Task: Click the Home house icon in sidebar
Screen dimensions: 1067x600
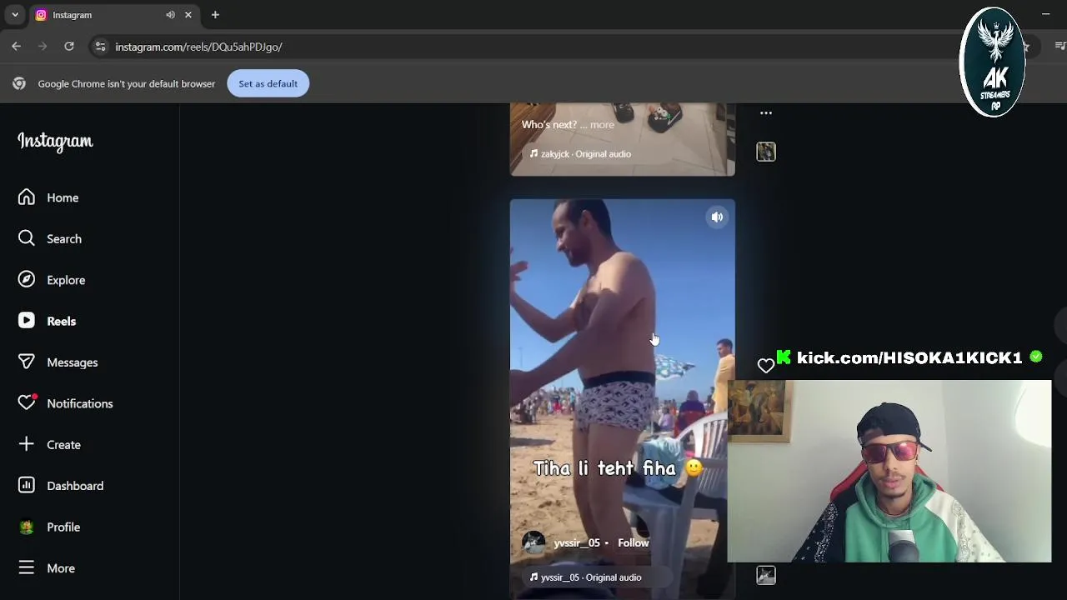Action: pyautogui.click(x=27, y=197)
